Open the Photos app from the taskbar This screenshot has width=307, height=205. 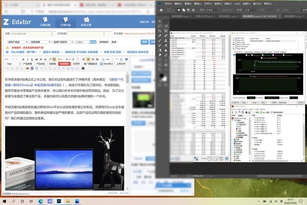point(77,201)
